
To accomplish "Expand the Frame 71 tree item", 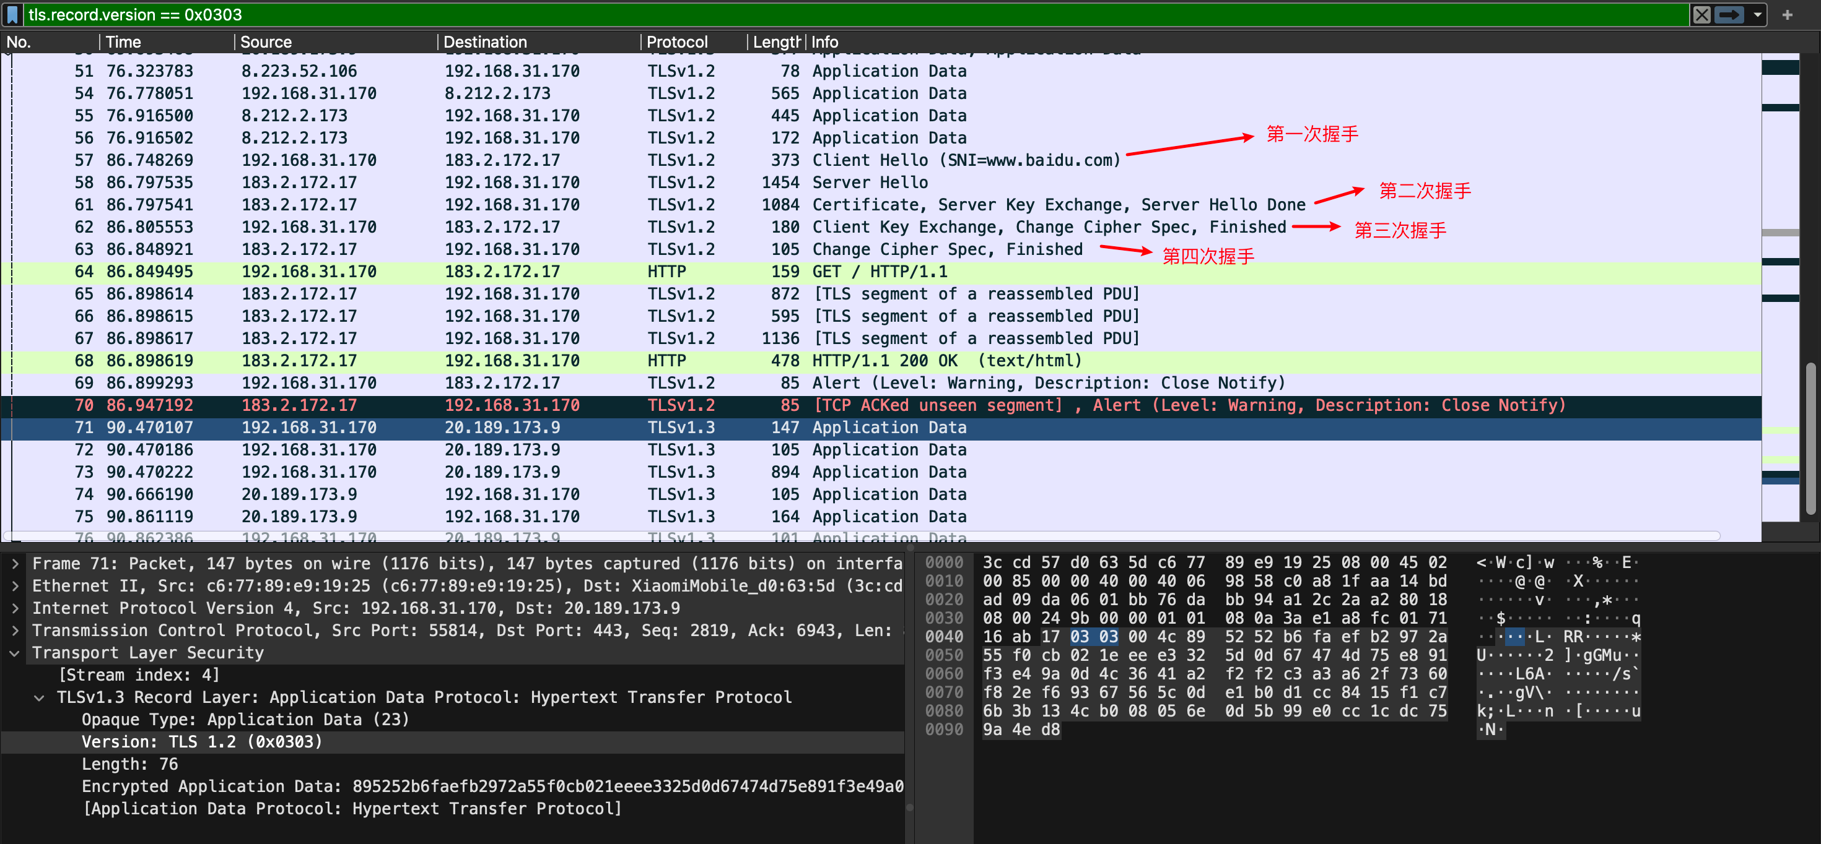I will pos(15,564).
